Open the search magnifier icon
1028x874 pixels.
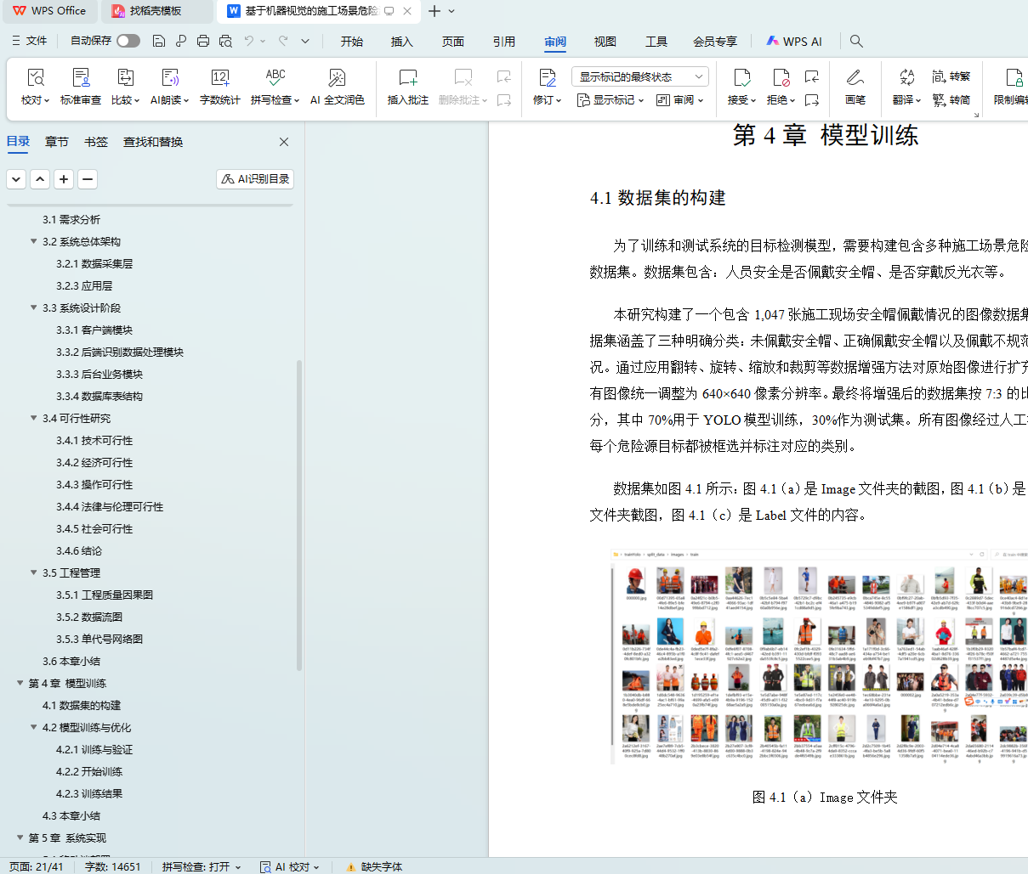point(856,41)
